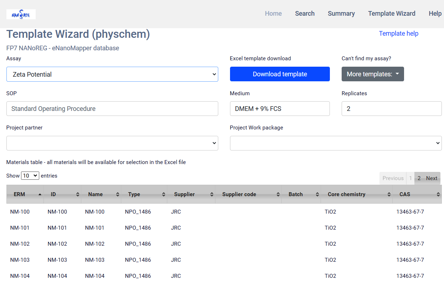Open the Search menu item

(305, 14)
